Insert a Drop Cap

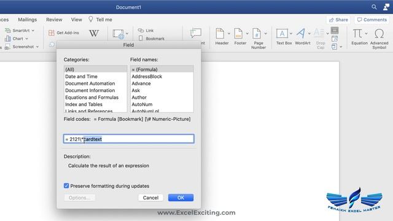[321, 39]
